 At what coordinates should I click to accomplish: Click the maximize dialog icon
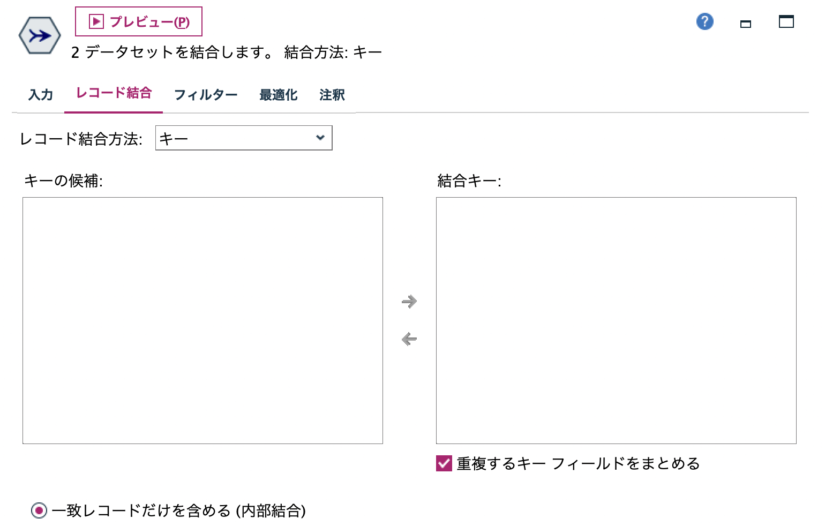click(786, 22)
